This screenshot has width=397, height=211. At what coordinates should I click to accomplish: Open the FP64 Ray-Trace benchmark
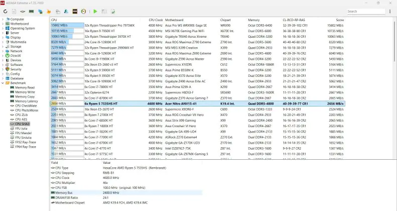(x=26, y=147)
